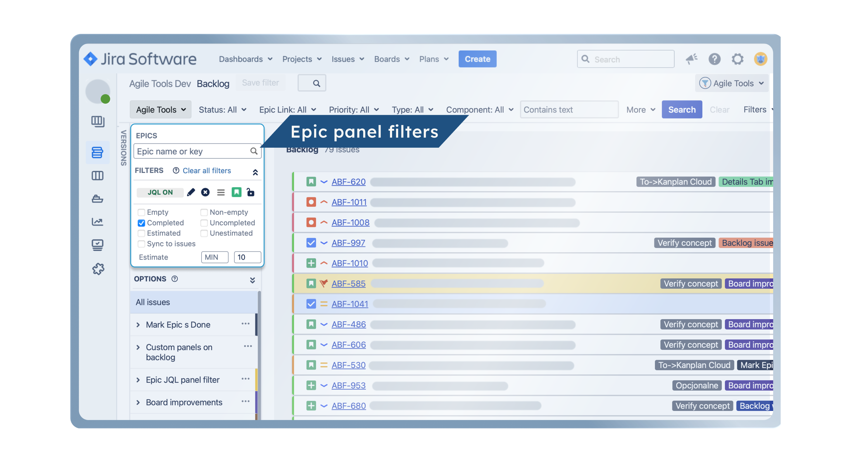Click the help icon beside FILTERS
The image size is (851, 462).
point(176,170)
